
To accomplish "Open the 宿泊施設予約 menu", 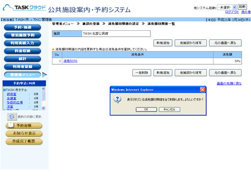I will click(x=23, y=35).
